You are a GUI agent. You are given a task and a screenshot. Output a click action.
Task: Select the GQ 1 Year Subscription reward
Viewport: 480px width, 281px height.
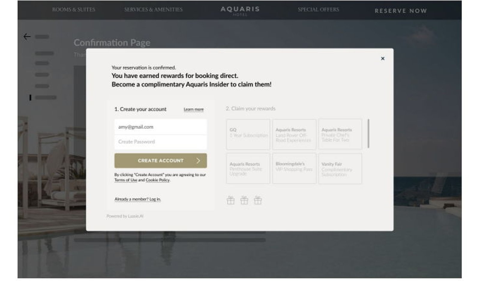pyautogui.click(x=248, y=134)
